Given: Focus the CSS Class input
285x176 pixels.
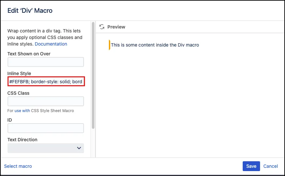Looking at the screenshot, I should pos(46,101).
